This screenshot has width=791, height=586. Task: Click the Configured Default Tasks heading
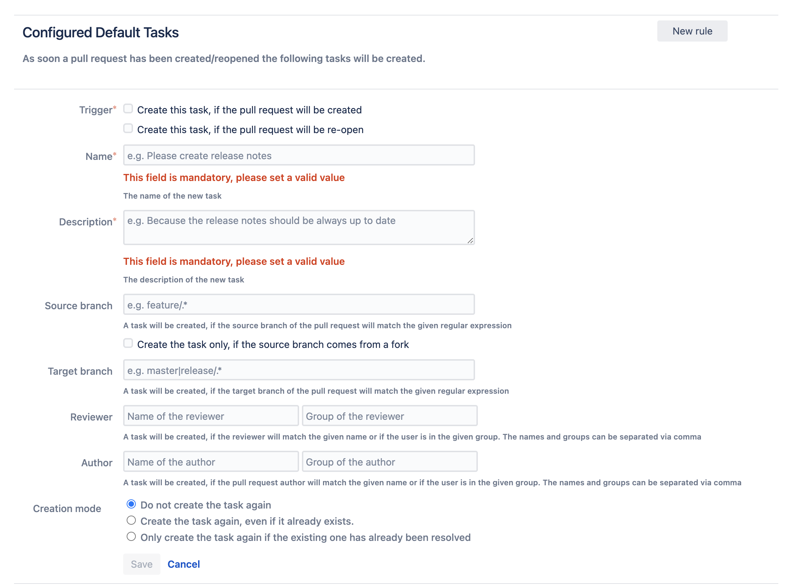point(101,33)
